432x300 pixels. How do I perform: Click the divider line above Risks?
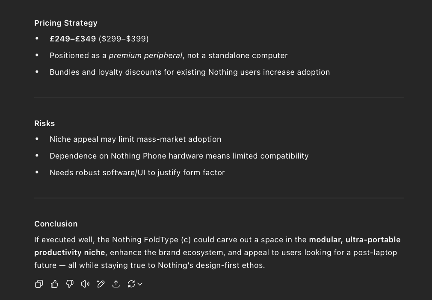tap(219, 98)
